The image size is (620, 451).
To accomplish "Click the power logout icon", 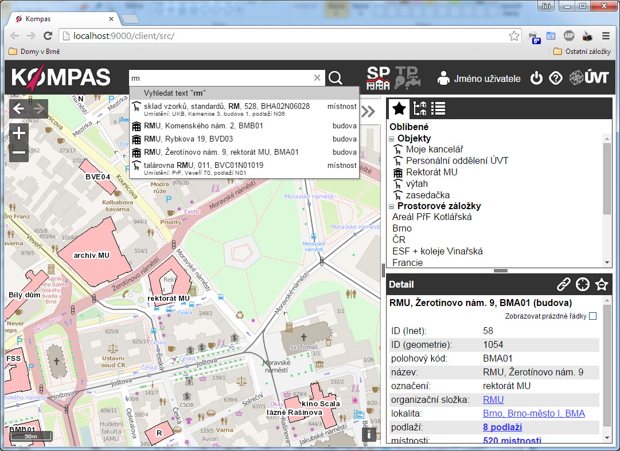I will pyautogui.click(x=536, y=79).
